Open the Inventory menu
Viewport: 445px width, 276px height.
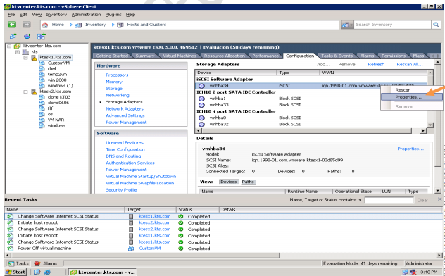(56, 15)
